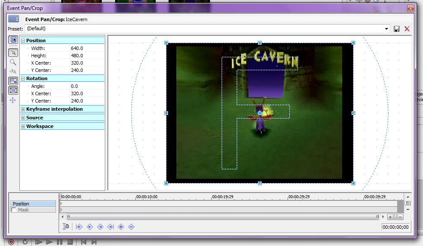The width and height of the screenshot is (423, 246).
Task: Click the crop center point handle
Action: (260, 113)
